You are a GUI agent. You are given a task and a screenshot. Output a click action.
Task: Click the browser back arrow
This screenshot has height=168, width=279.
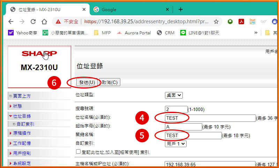tap(11, 22)
